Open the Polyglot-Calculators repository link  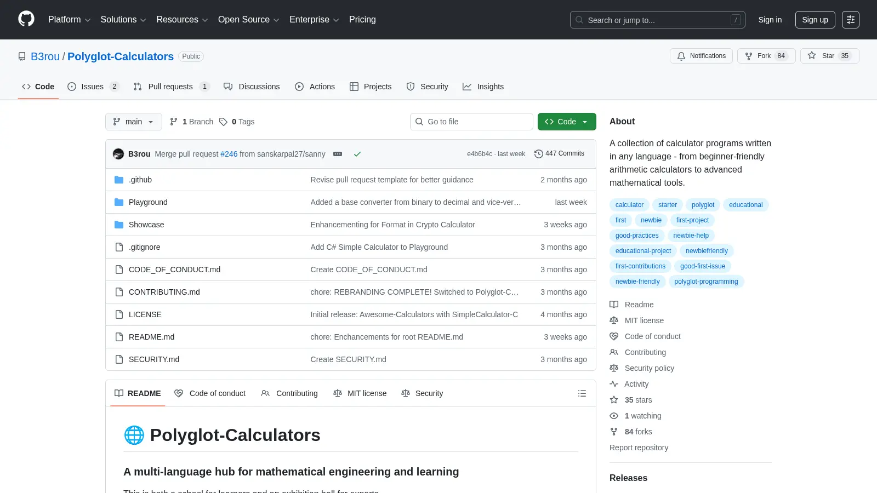[x=121, y=56]
